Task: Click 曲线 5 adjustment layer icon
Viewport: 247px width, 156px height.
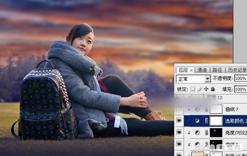Action: point(197,144)
